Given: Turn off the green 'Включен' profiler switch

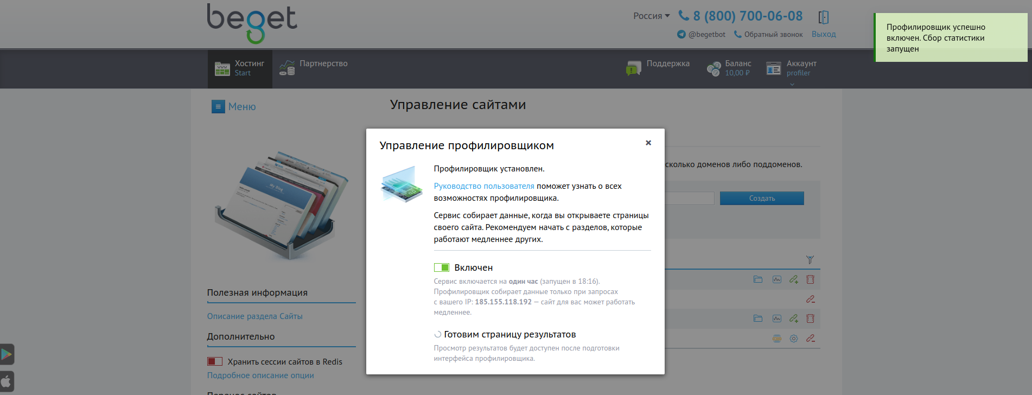Looking at the screenshot, I should 441,267.
